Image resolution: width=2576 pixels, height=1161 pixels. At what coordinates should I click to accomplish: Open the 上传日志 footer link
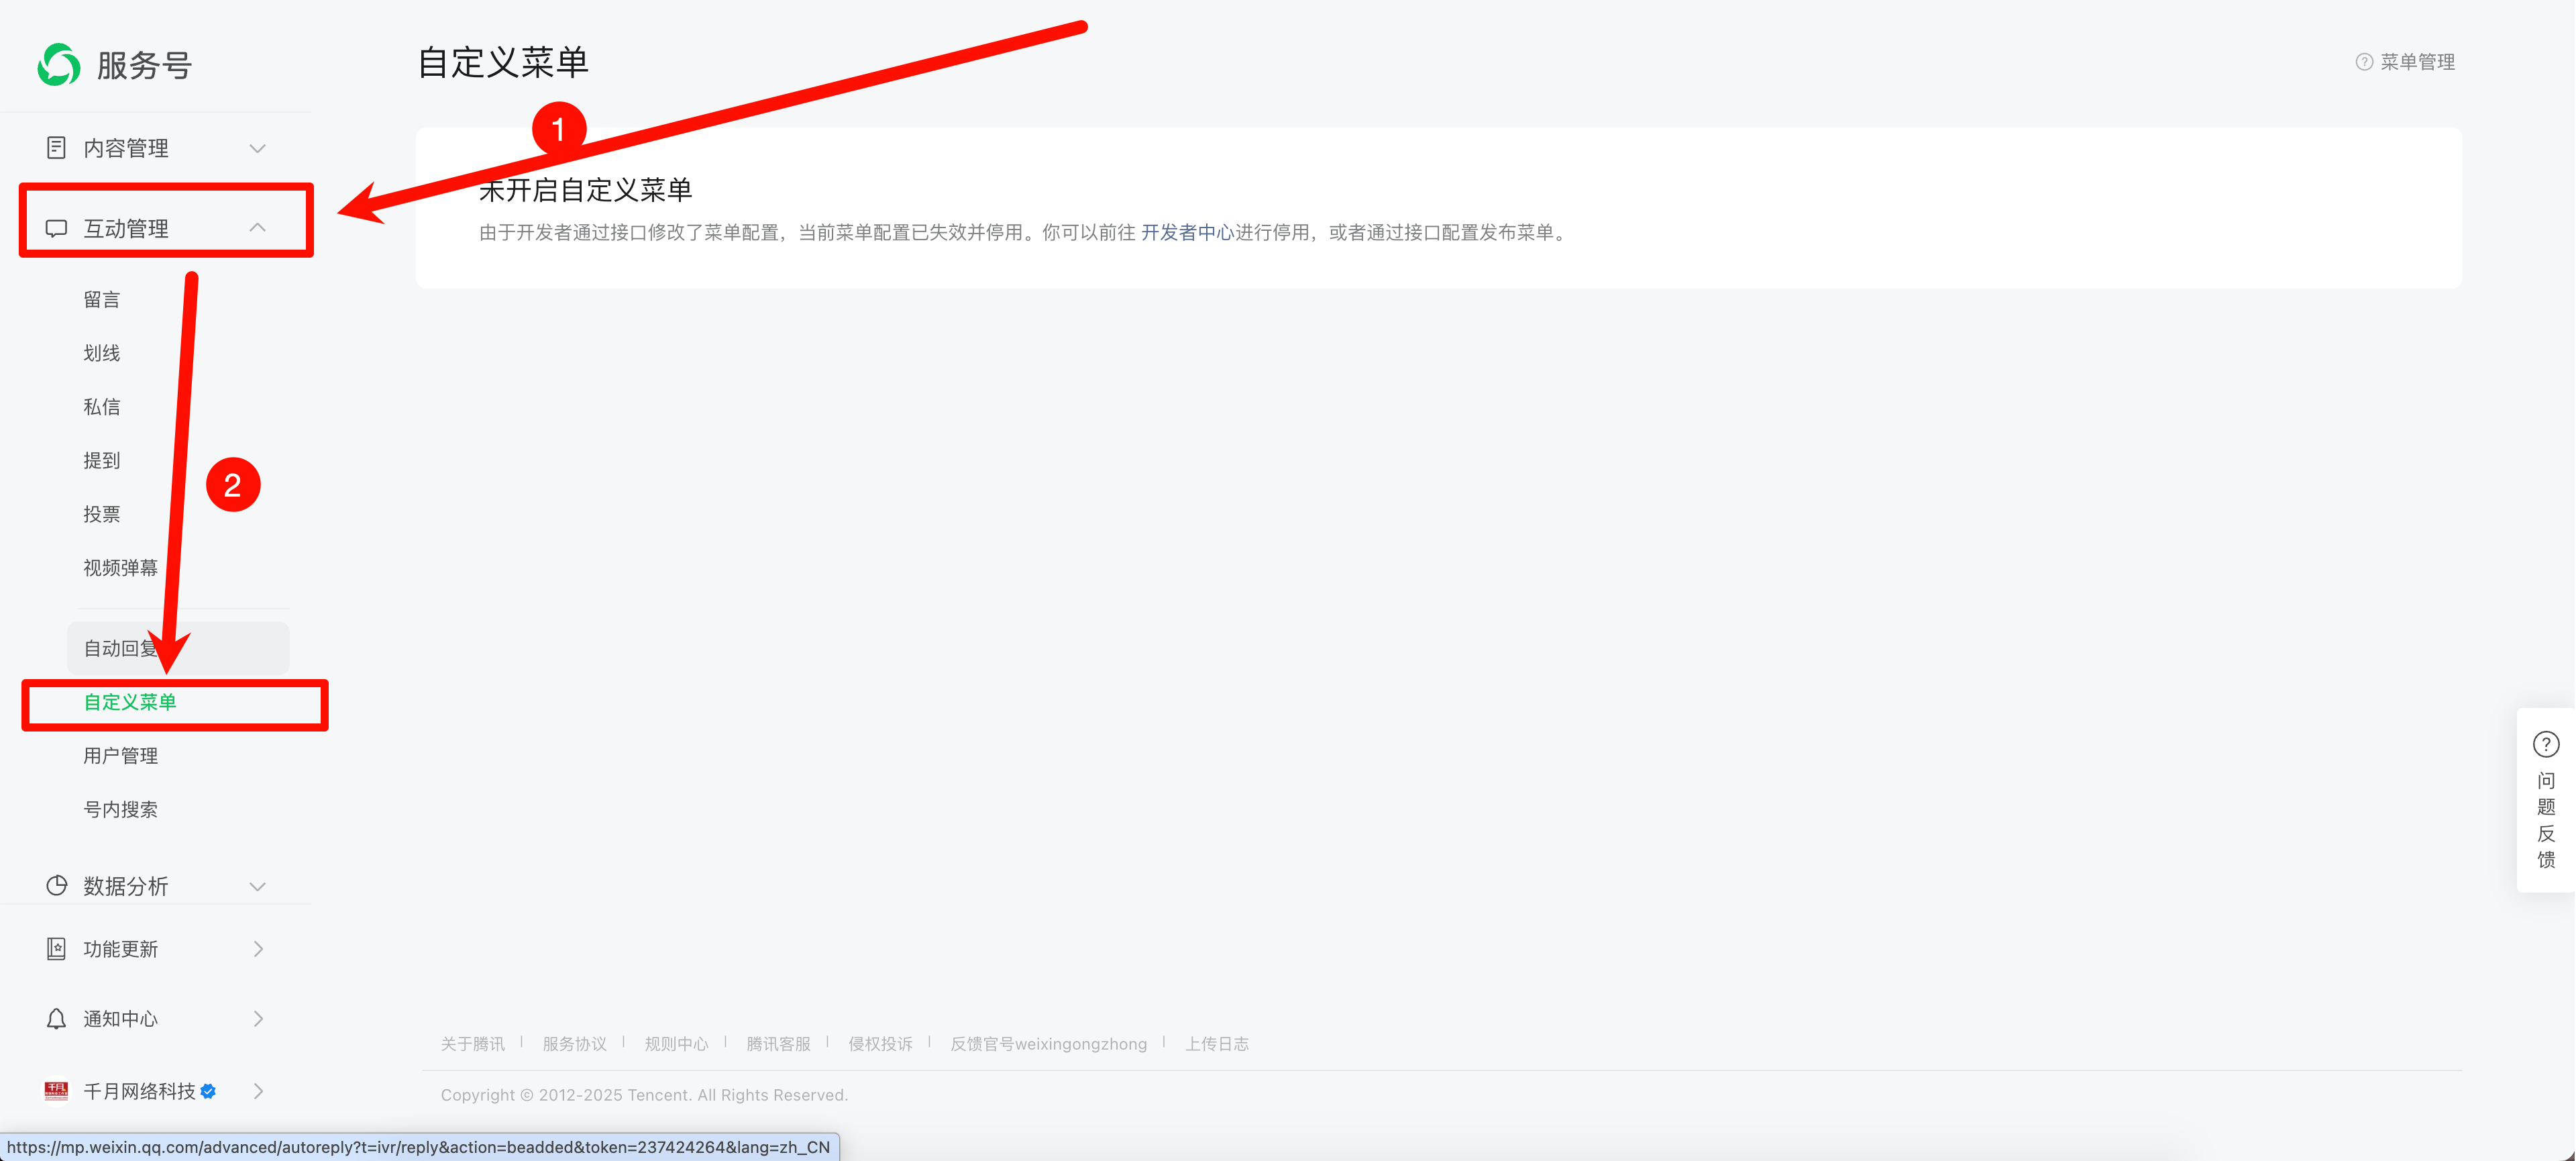1217,1044
